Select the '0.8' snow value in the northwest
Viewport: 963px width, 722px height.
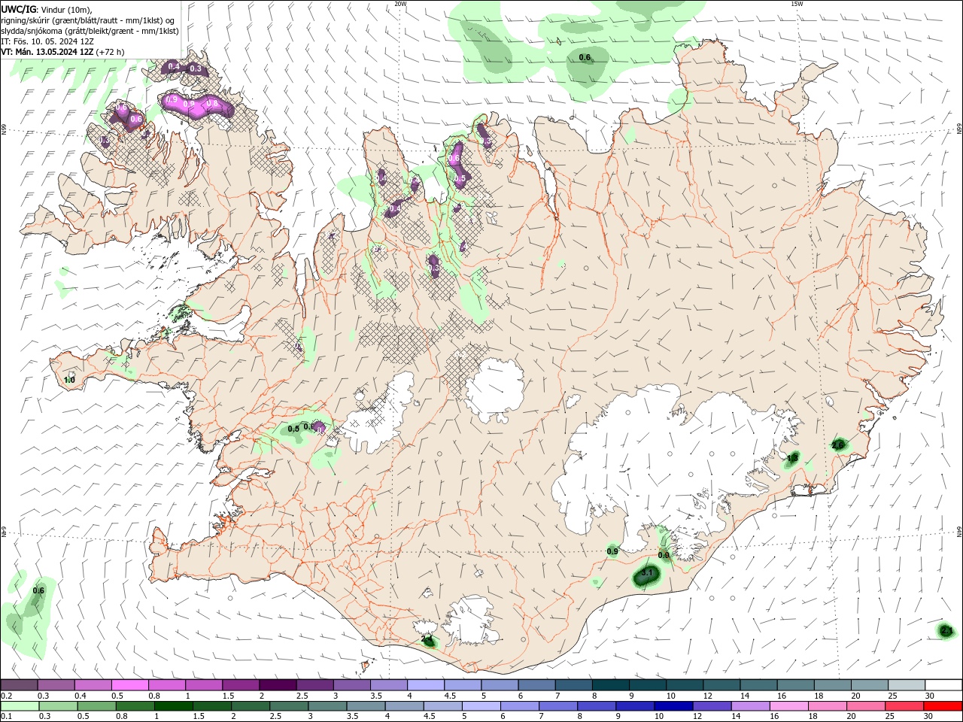tap(212, 104)
